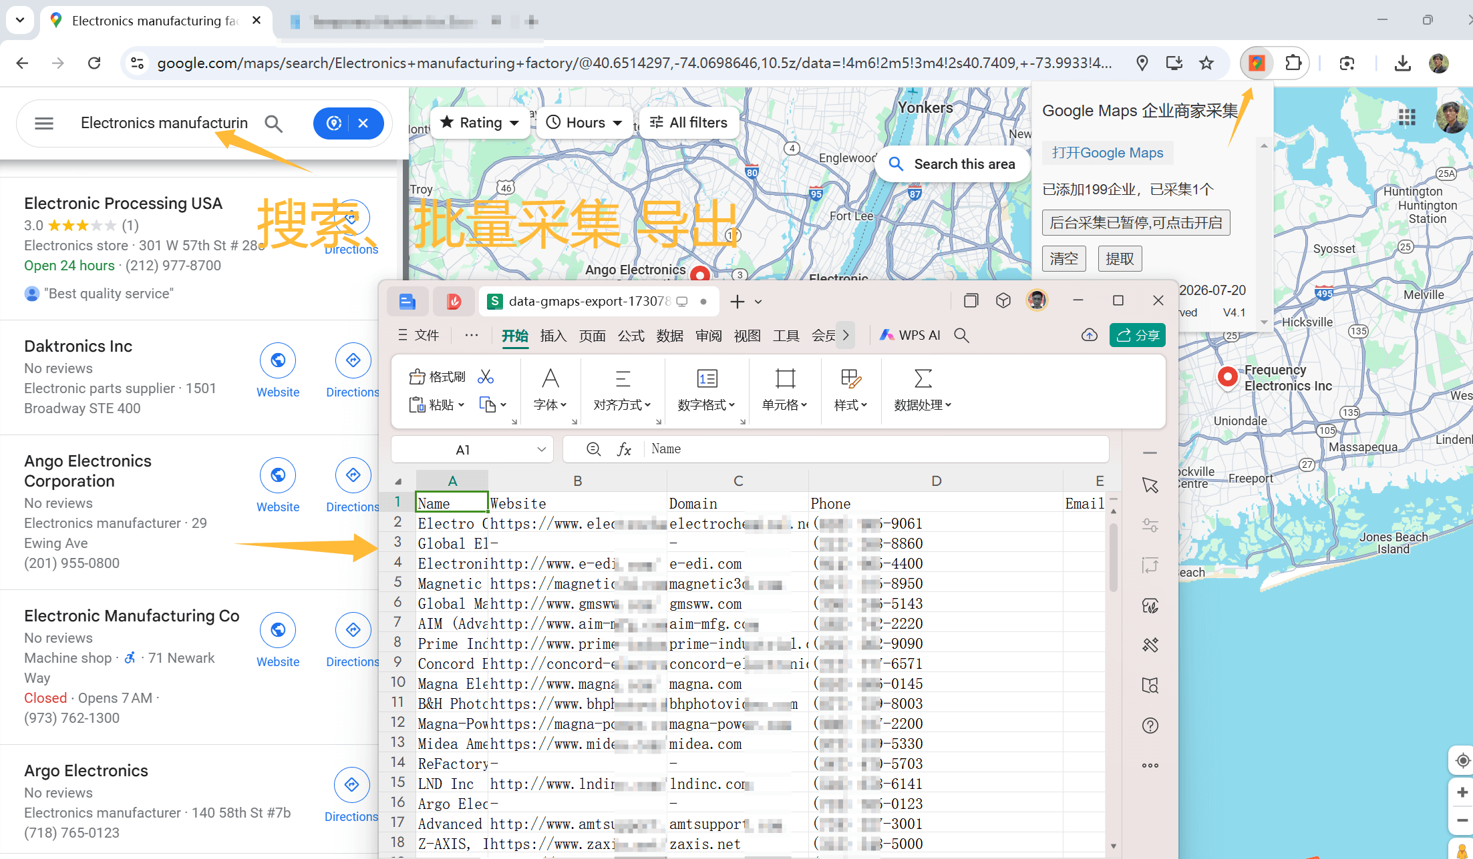This screenshot has width=1473, height=859.
Task: Click the 打开Google Maps link
Action: point(1108,153)
